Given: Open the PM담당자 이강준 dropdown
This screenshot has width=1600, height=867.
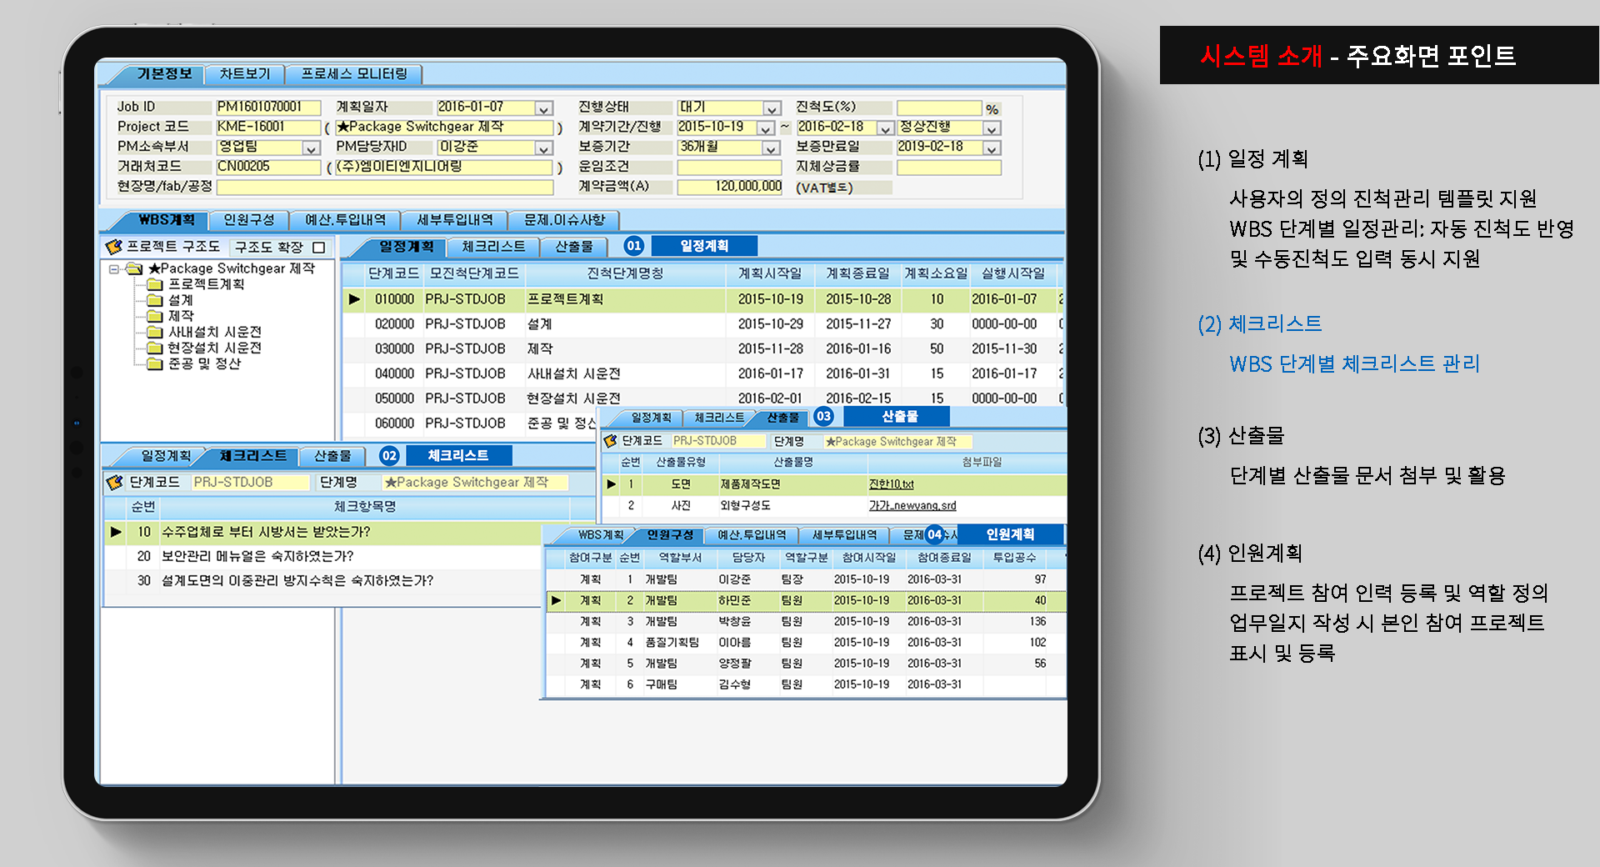Looking at the screenshot, I should click(544, 148).
